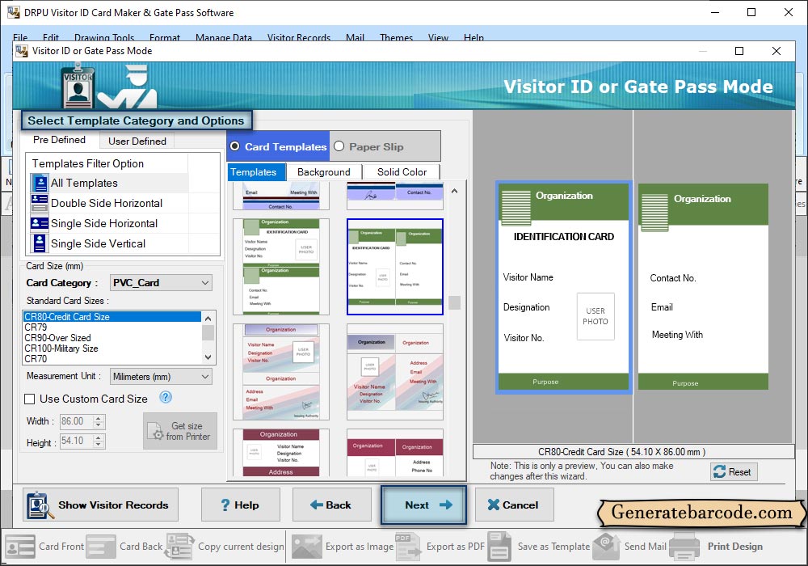The image size is (808, 566).
Task: Click the Export as PDF label
Action: point(456,547)
